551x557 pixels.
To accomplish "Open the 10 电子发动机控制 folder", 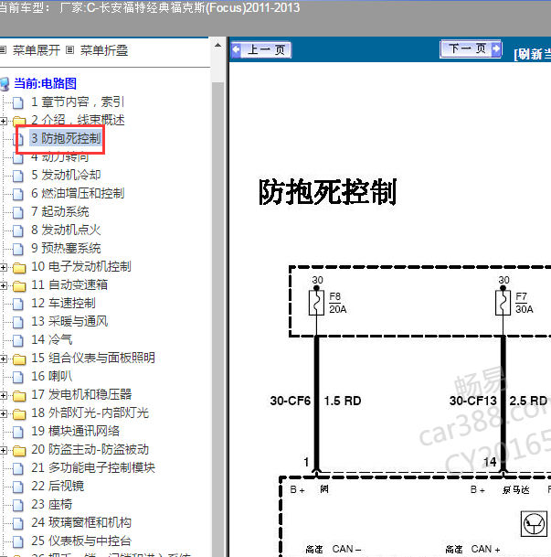I will point(81,266).
